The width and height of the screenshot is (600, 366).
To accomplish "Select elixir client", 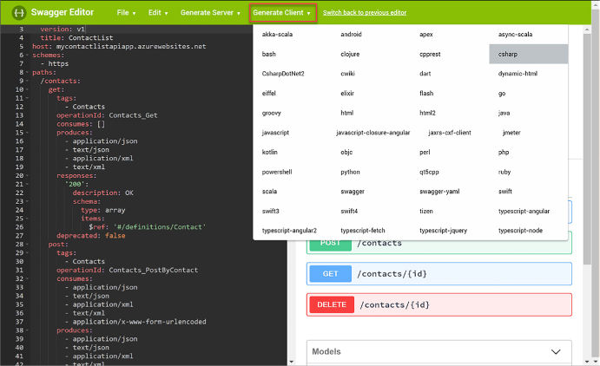I will coord(347,93).
